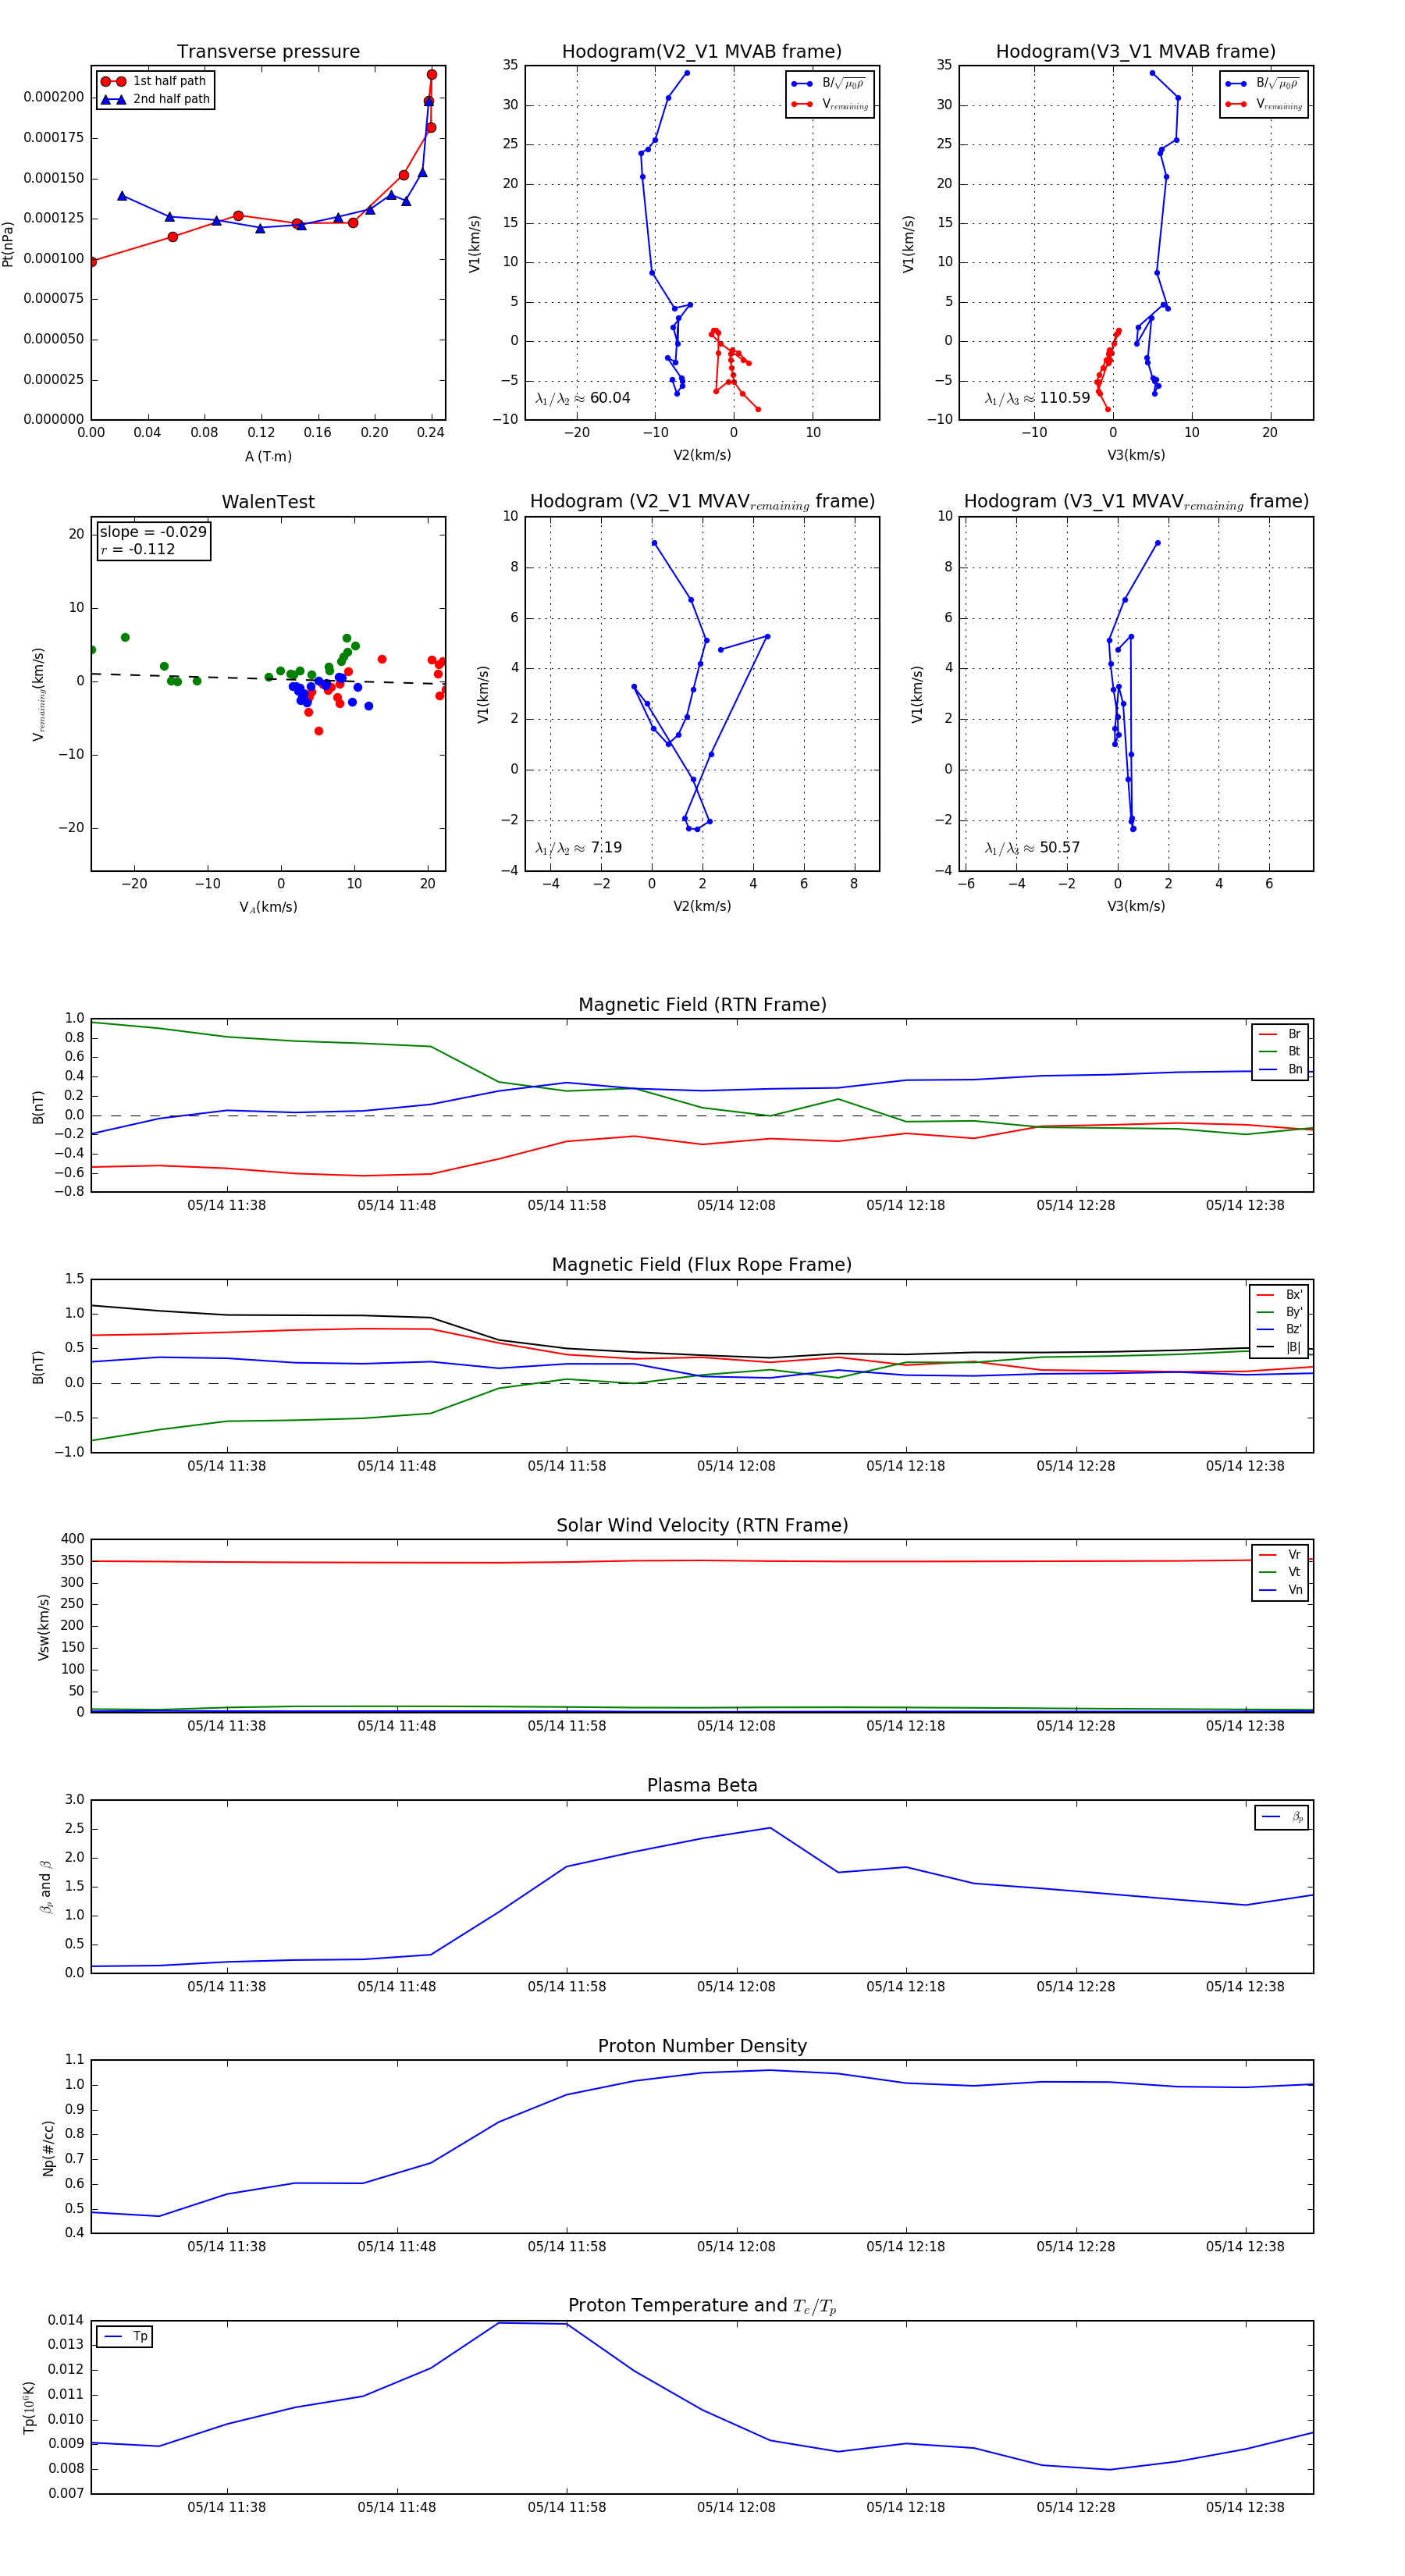Click the 'Solar Wind Velocity (RTN Frame)' title
Viewport: 1405px width, 2576px height.
[x=702, y=1526]
